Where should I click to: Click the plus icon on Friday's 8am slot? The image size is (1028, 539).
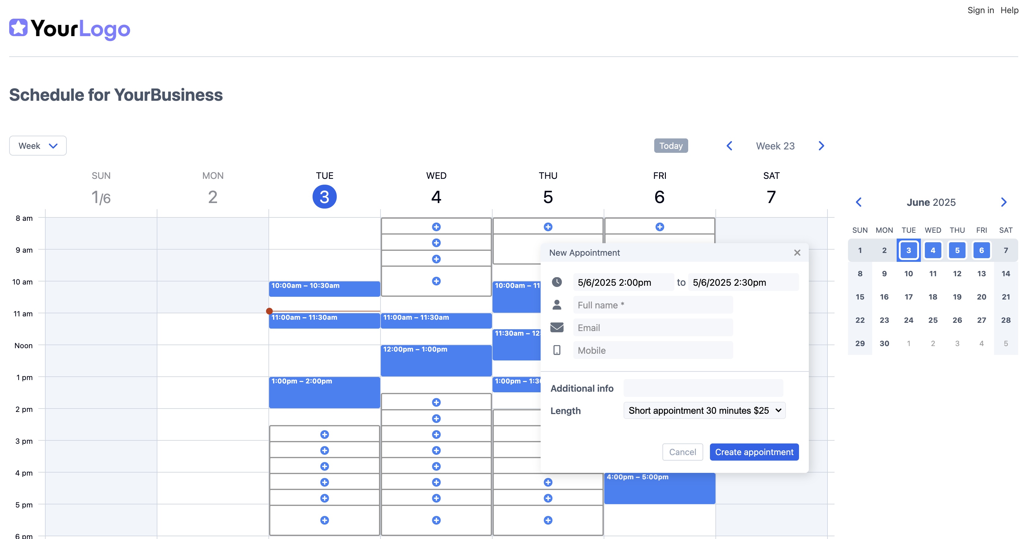coord(659,226)
